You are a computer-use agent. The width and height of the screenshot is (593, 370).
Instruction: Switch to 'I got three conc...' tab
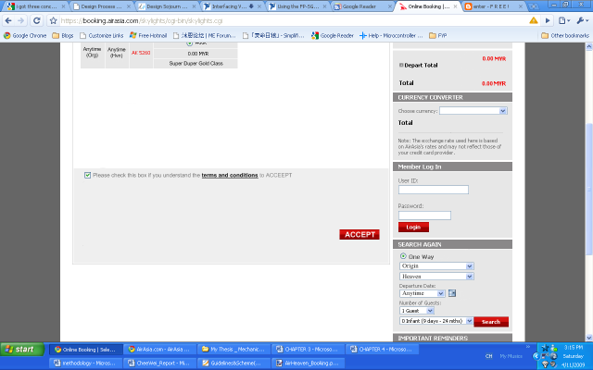click(x=36, y=6)
